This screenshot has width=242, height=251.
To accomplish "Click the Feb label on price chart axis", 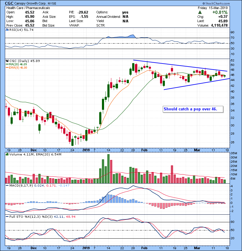I will click(x=144, y=150).
